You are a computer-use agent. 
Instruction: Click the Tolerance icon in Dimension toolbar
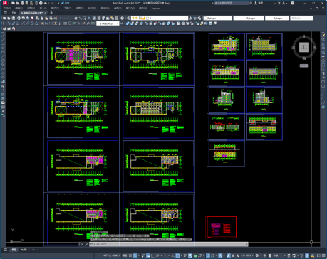pyautogui.click(x=65, y=23)
